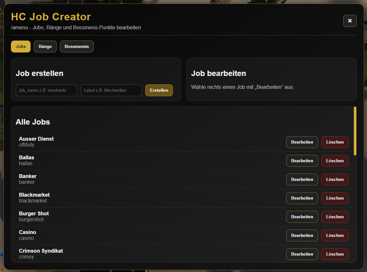
Task: Select the Burger Shot job name
Action: [x=34, y=213]
